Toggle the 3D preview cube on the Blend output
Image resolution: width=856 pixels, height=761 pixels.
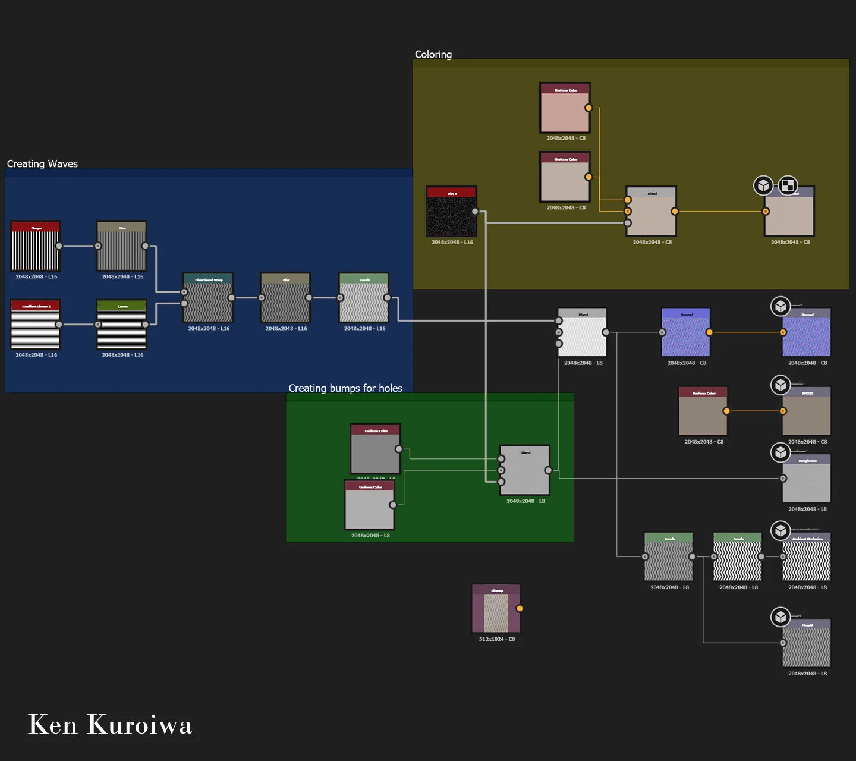tap(763, 185)
